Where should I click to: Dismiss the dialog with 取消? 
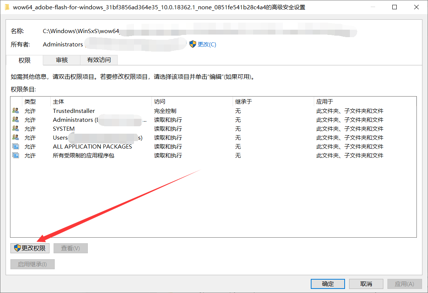(366, 283)
